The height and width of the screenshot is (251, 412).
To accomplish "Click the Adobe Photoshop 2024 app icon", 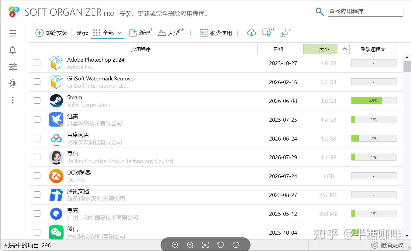I will pyautogui.click(x=56, y=63).
